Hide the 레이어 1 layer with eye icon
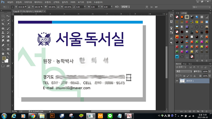 177,81
